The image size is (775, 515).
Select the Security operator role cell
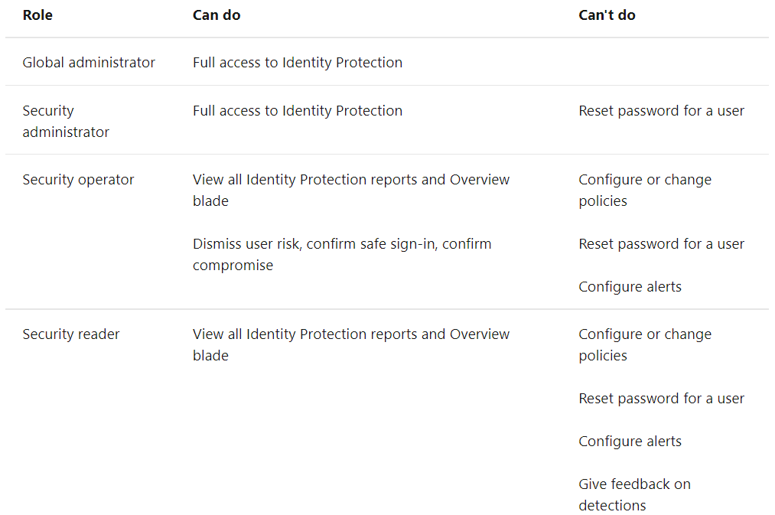pyautogui.click(x=78, y=180)
